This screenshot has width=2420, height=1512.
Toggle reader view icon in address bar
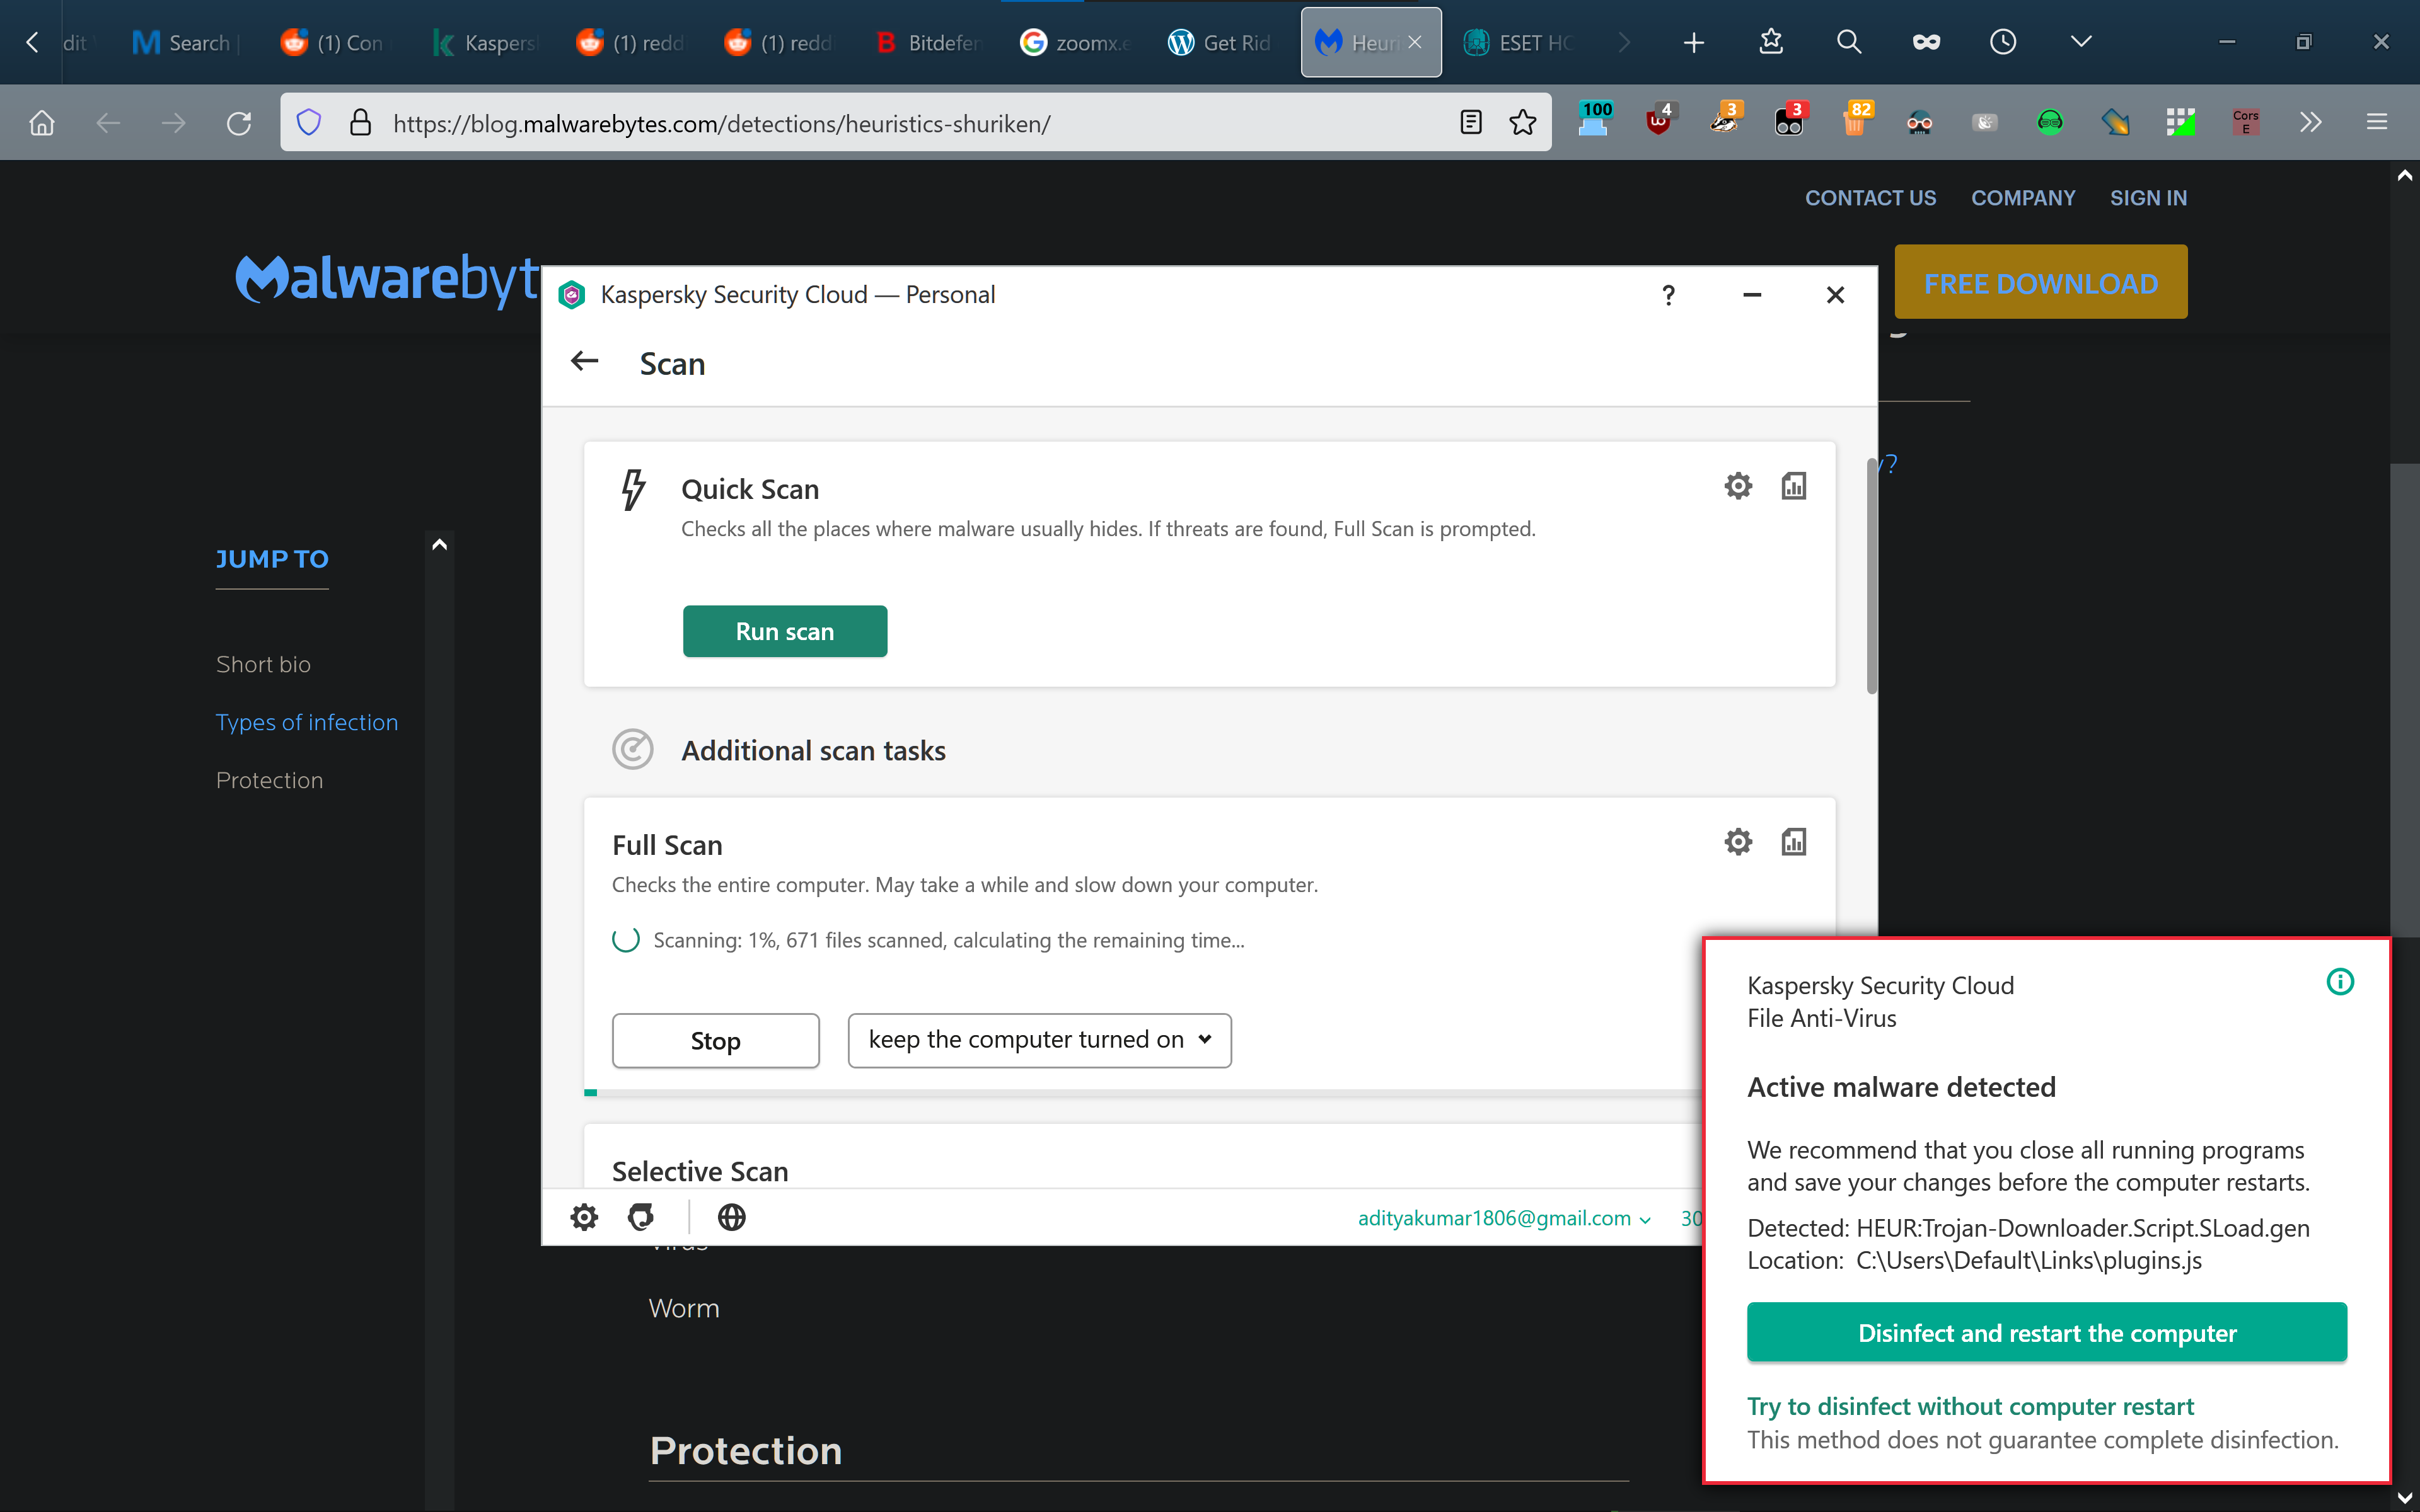[x=1469, y=123]
